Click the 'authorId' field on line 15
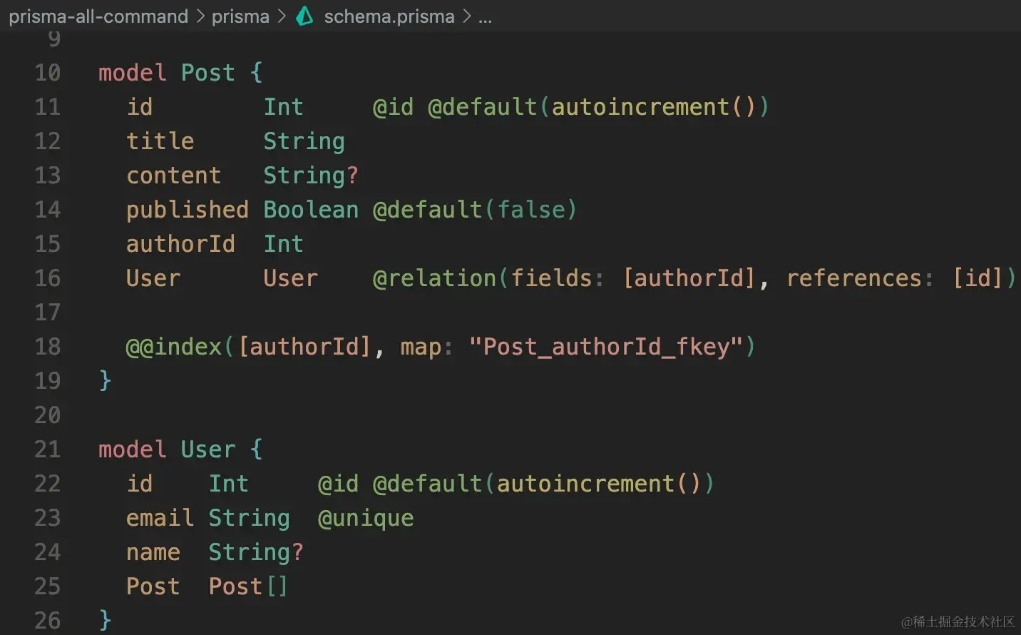The image size is (1021, 635). (180, 244)
